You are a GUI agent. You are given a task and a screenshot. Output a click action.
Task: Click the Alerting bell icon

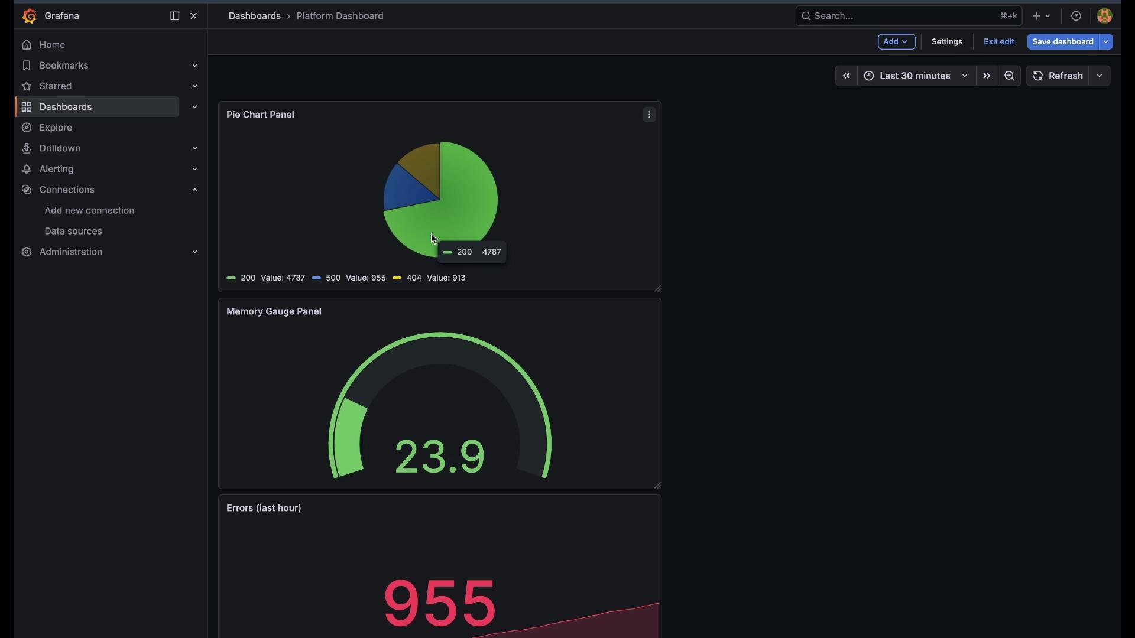pyautogui.click(x=27, y=169)
